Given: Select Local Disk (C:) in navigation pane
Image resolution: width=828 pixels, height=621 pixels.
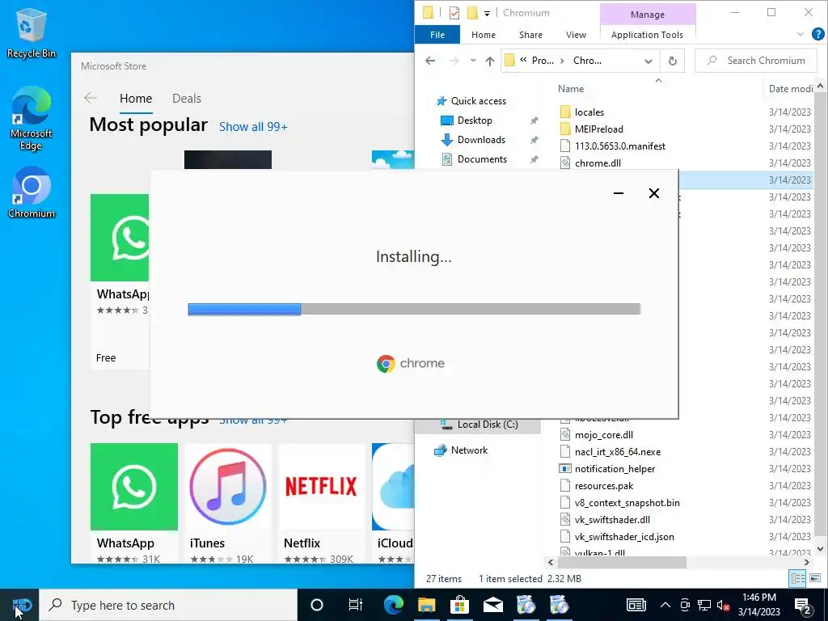Looking at the screenshot, I should (487, 425).
